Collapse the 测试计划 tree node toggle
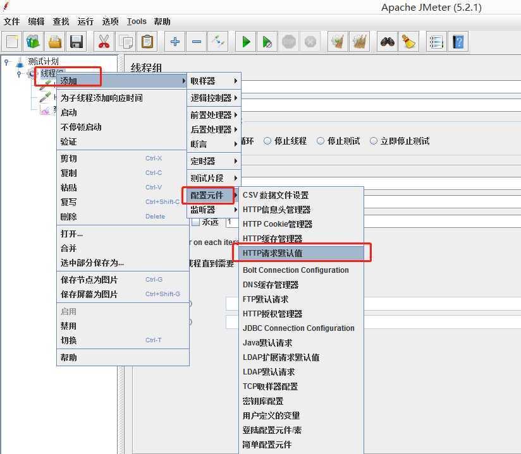Image resolution: width=521 pixels, height=454 pixels. tap(7, 62)
